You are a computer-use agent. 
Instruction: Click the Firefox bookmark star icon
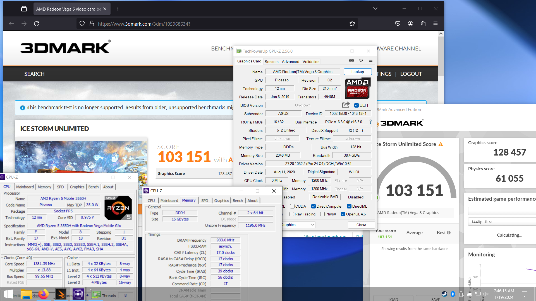tap(352, 24)
